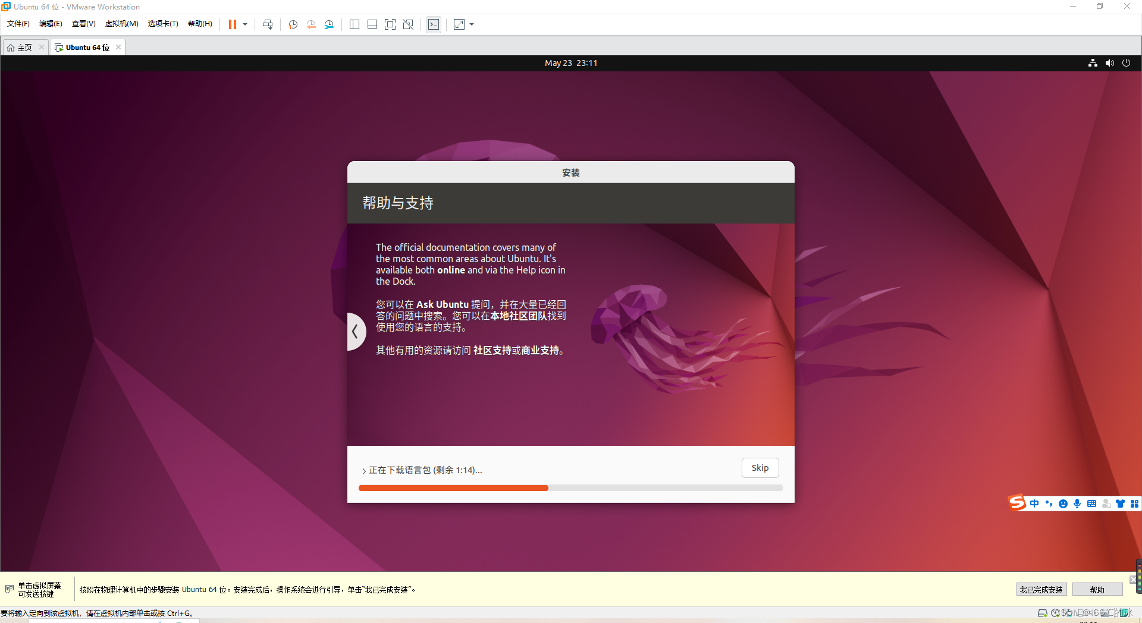Toggle Sogou input between Chinese and English
The height and width of the screenshot is (623, 1142).
(1035, 504)
